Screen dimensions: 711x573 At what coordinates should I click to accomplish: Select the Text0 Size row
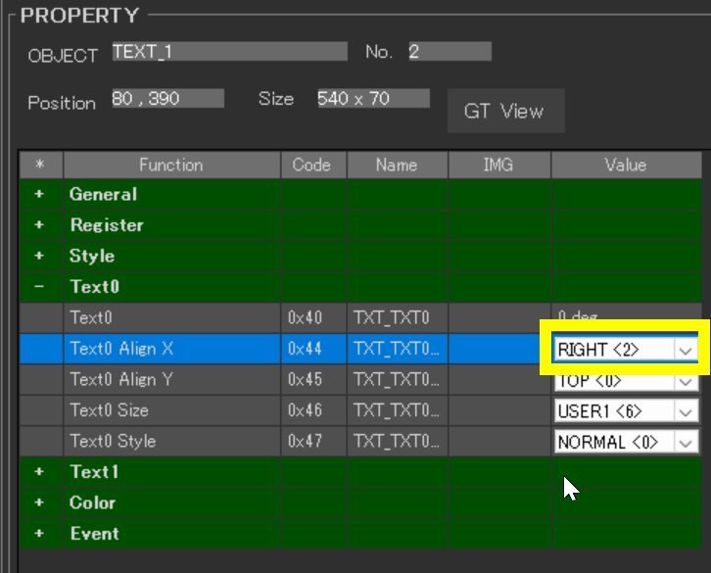point(172,410)
